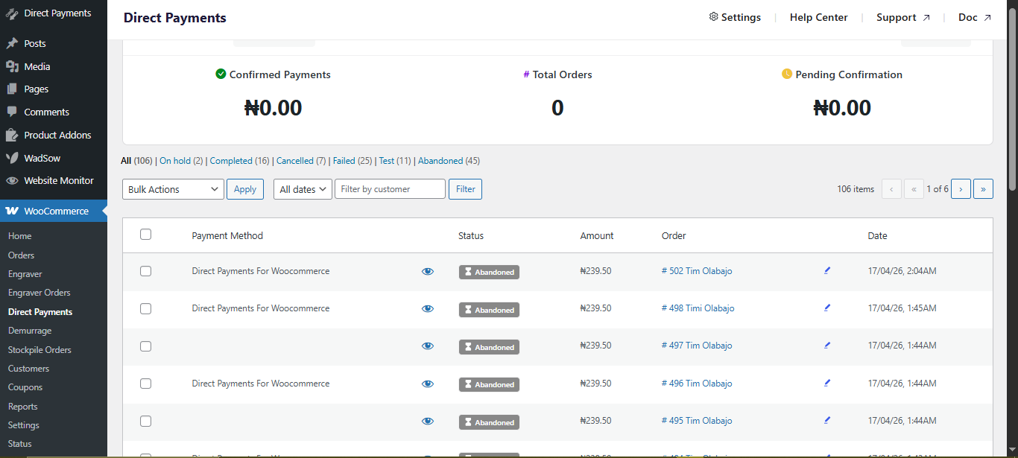1018x458 pixels.
Task: Click the Posts pin icon in sidebar
Action: (x=12, y=43)
